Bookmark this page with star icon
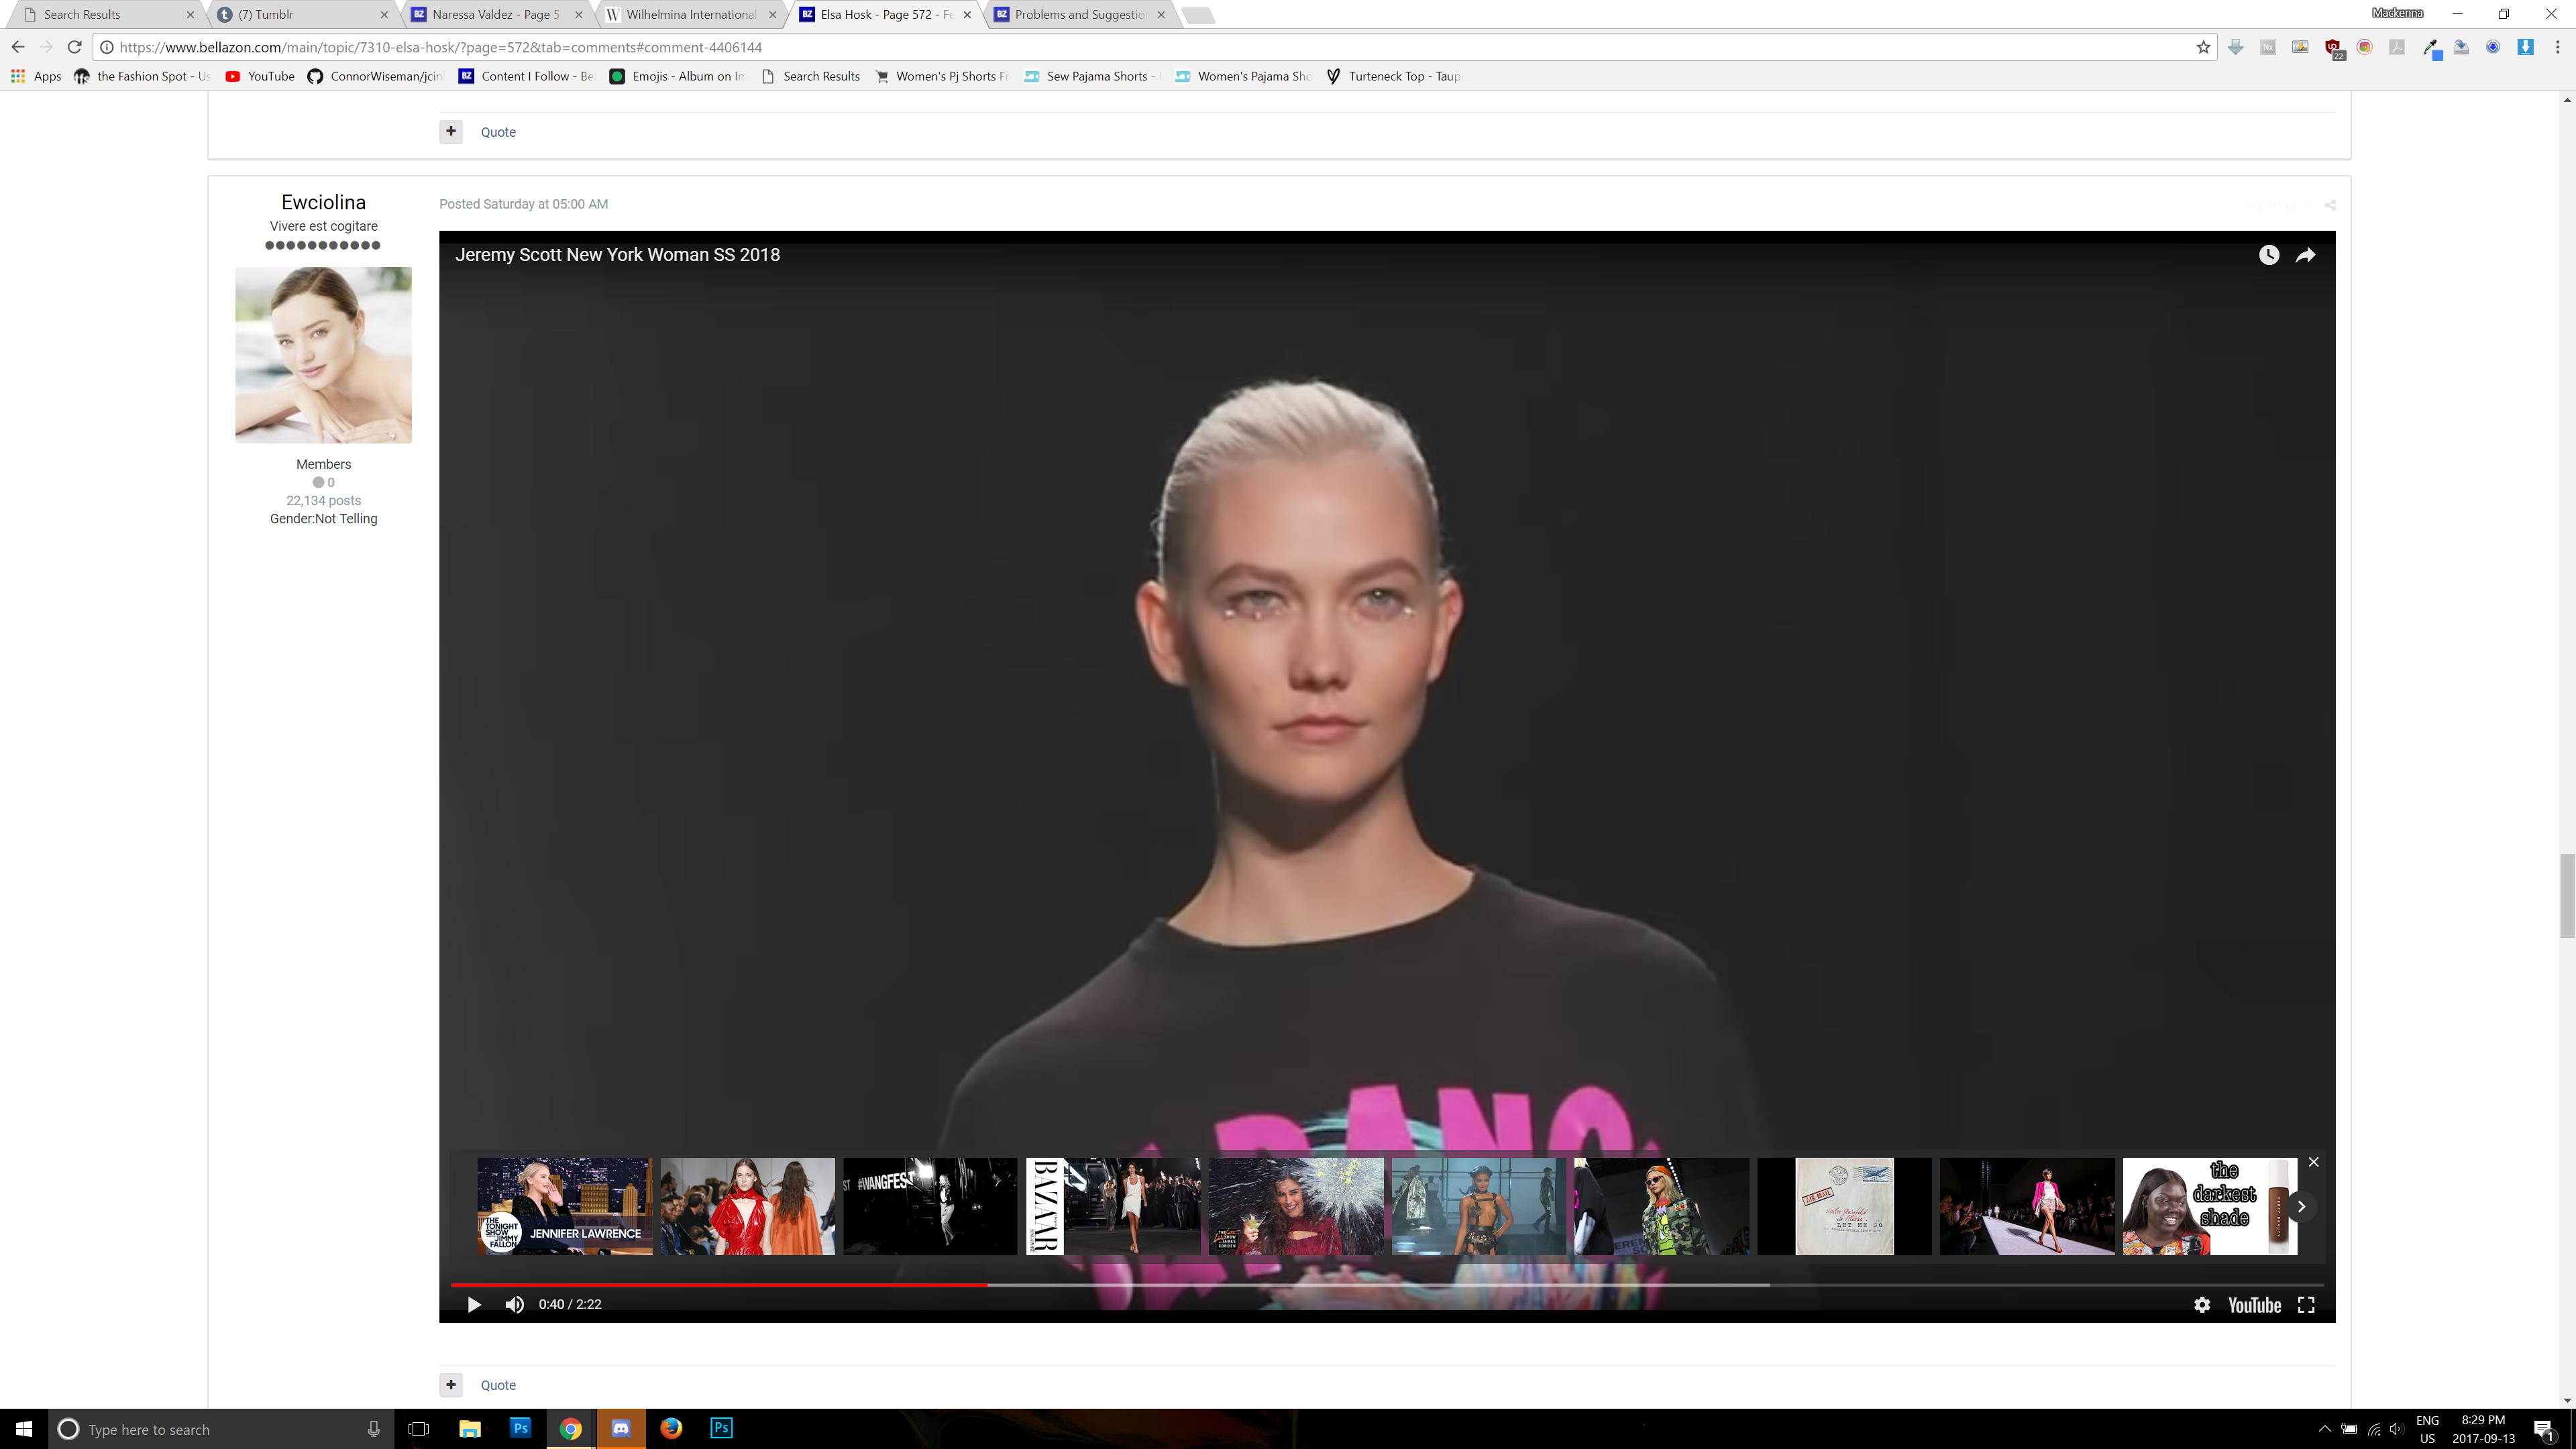This screenshot has width=2576, height=1449. click(2203, 47)
